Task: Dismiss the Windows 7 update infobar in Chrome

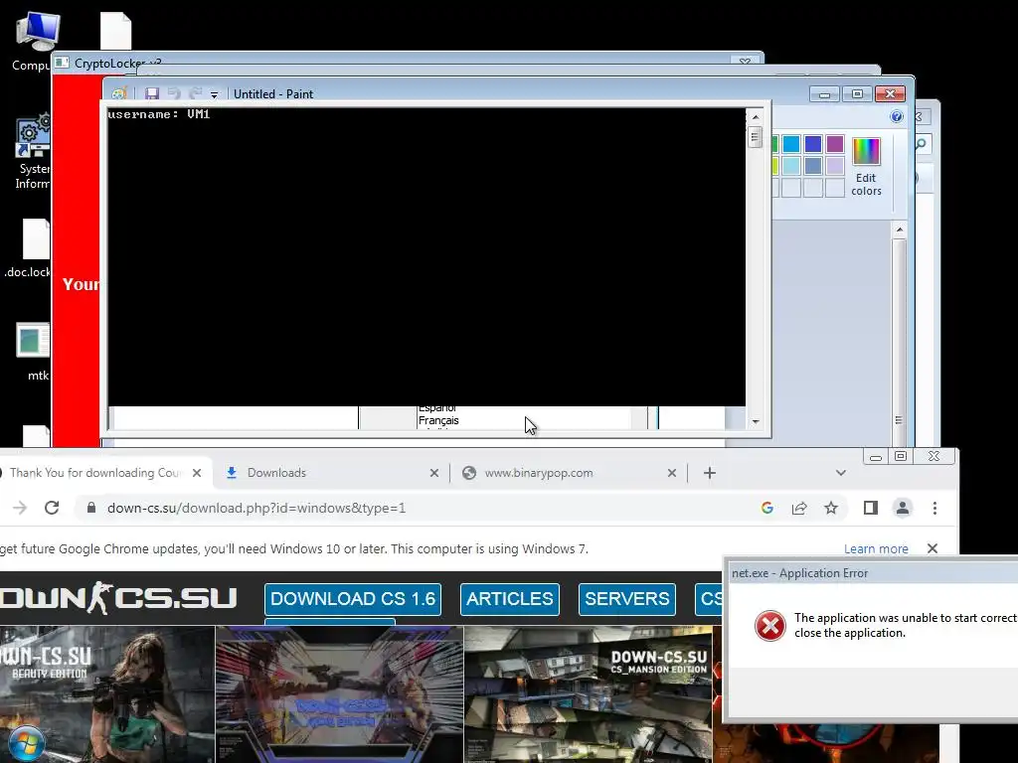Action: (933, 548)
